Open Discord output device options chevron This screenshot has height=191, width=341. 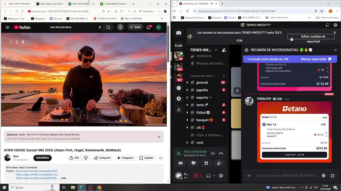pos(214,176)
